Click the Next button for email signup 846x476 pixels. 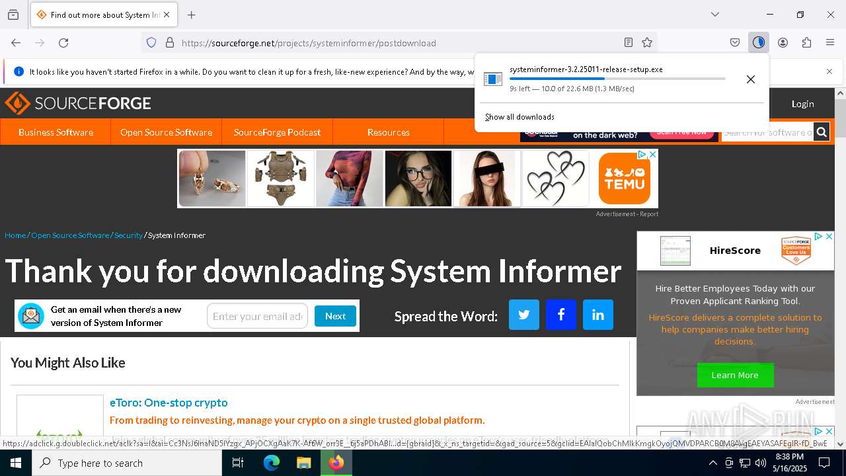click(x=335, y=316)
